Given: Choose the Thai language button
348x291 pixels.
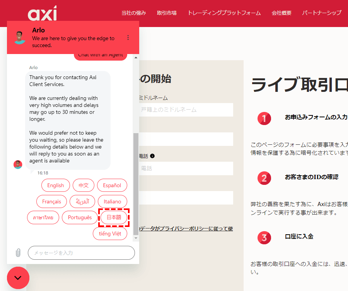Looking at the screenshot, I should (43, 217).
